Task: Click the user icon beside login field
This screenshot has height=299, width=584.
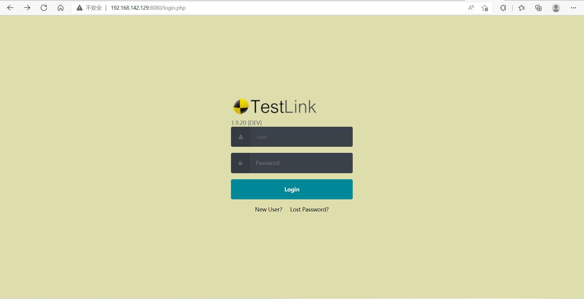Action: (x=241, y=137)
